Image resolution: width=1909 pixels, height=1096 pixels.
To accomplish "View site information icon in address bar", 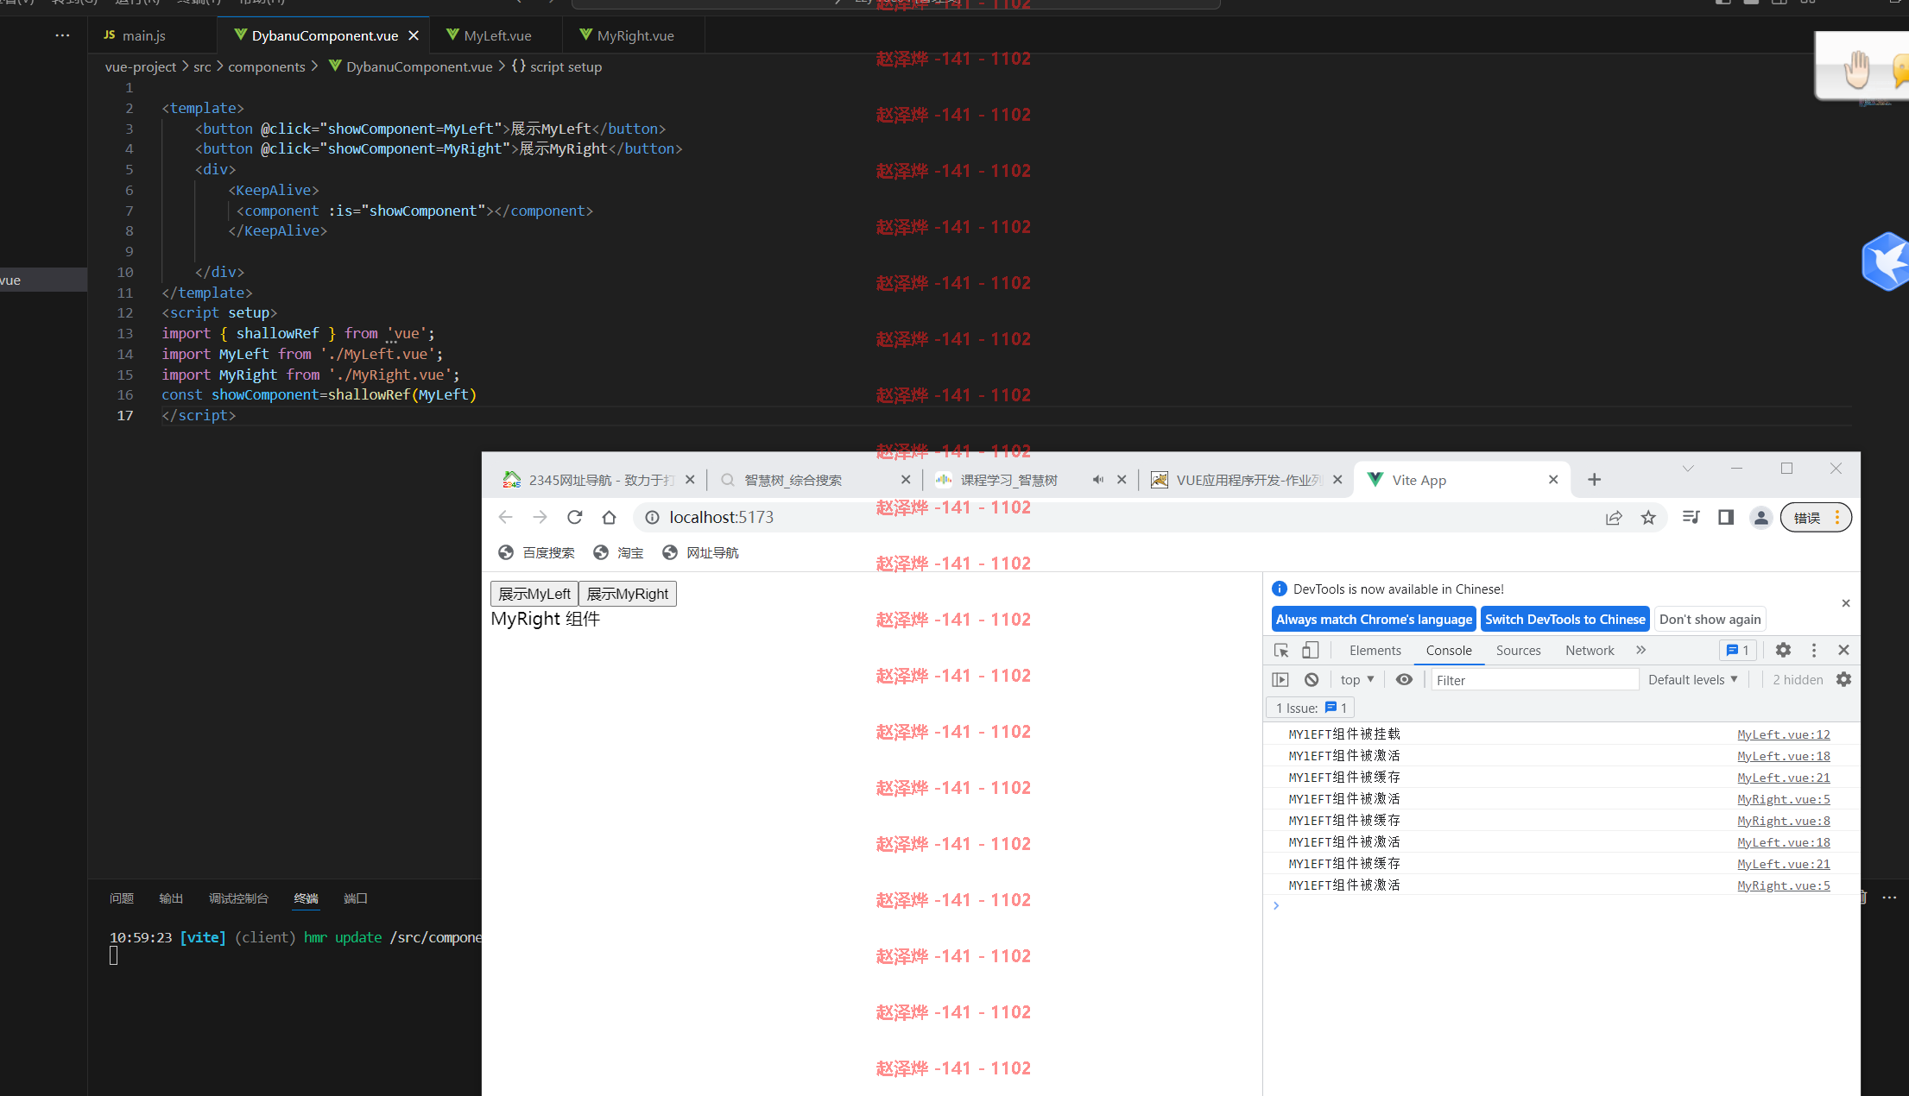I will point(652,517).
